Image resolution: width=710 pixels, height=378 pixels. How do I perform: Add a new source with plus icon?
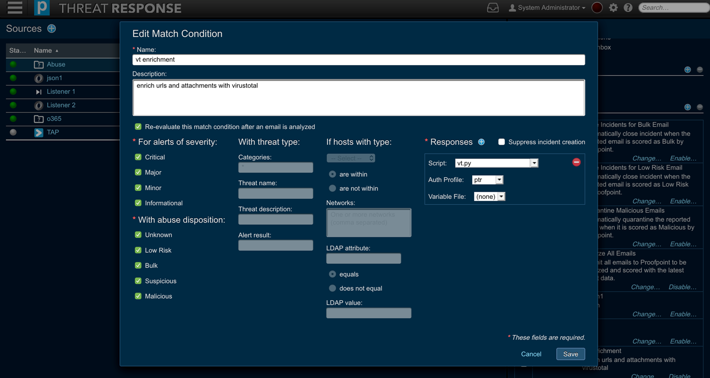51,29
